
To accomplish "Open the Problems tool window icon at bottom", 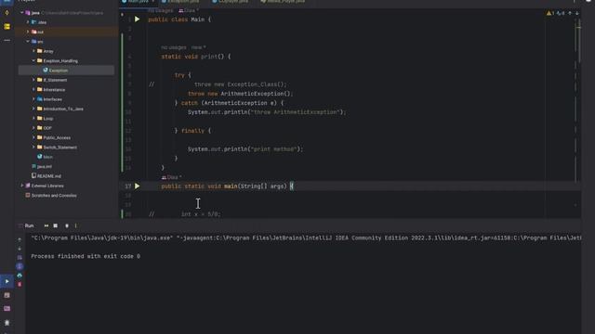I will (x=7, y=323).
